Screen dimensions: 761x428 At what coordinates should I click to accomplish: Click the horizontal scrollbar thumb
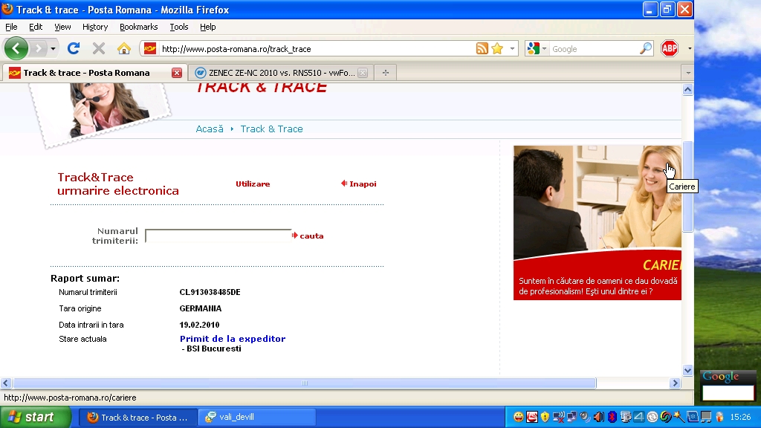tap(304, 383)
